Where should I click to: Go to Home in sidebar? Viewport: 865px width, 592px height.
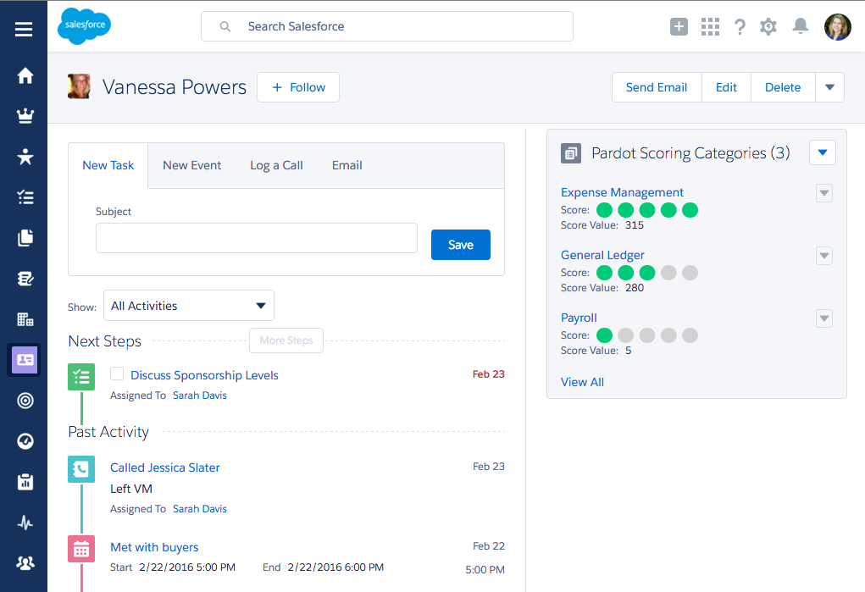coord(25,75)
